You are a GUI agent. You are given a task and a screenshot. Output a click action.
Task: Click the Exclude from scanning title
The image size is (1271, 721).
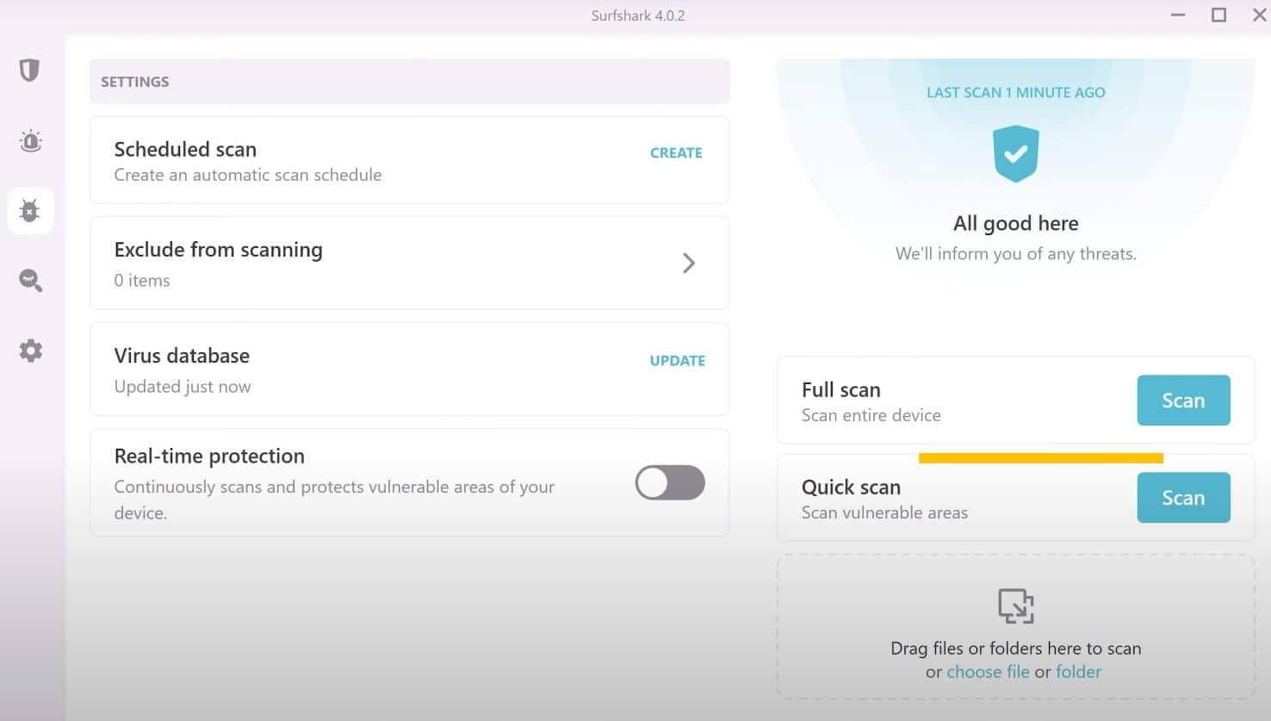(x=219, y=250)
